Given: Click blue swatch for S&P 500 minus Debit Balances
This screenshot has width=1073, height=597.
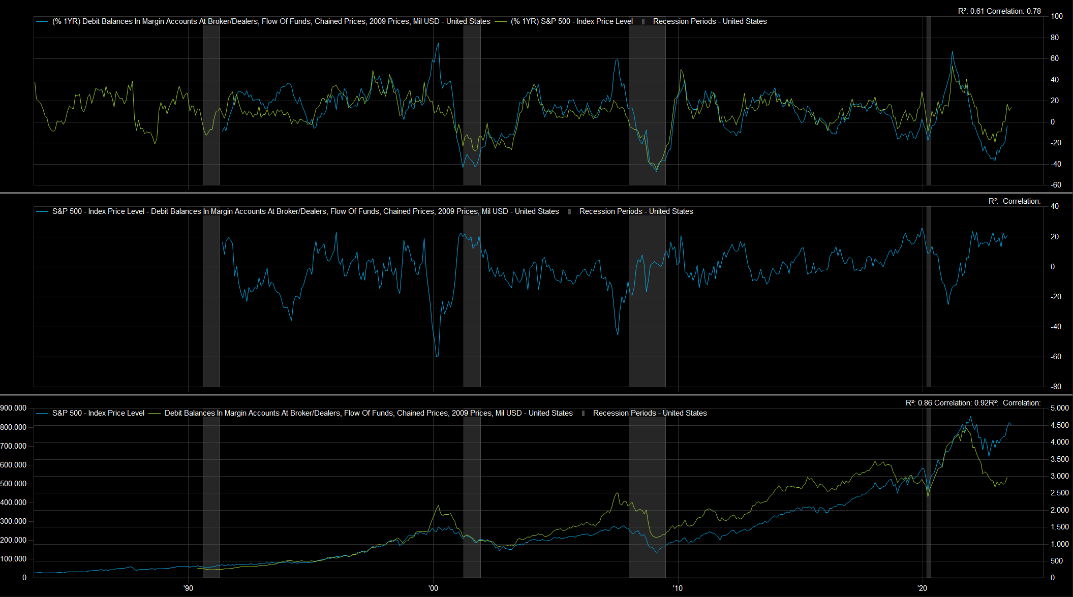Looking at the screenshot, I should pos(43,212).
